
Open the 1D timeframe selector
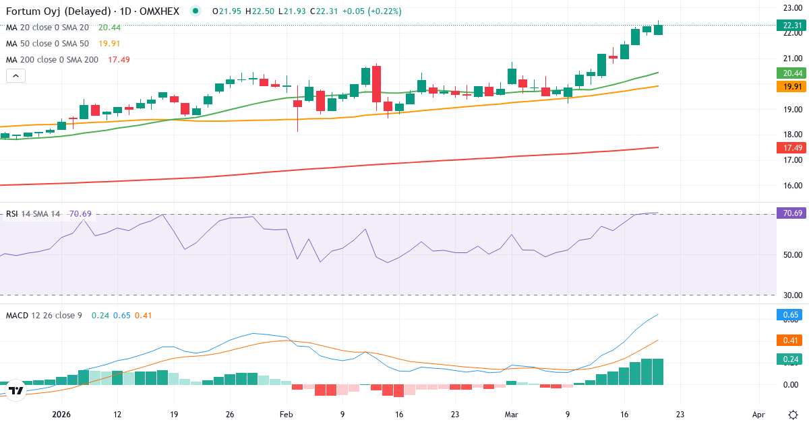[x=126, y=11]
